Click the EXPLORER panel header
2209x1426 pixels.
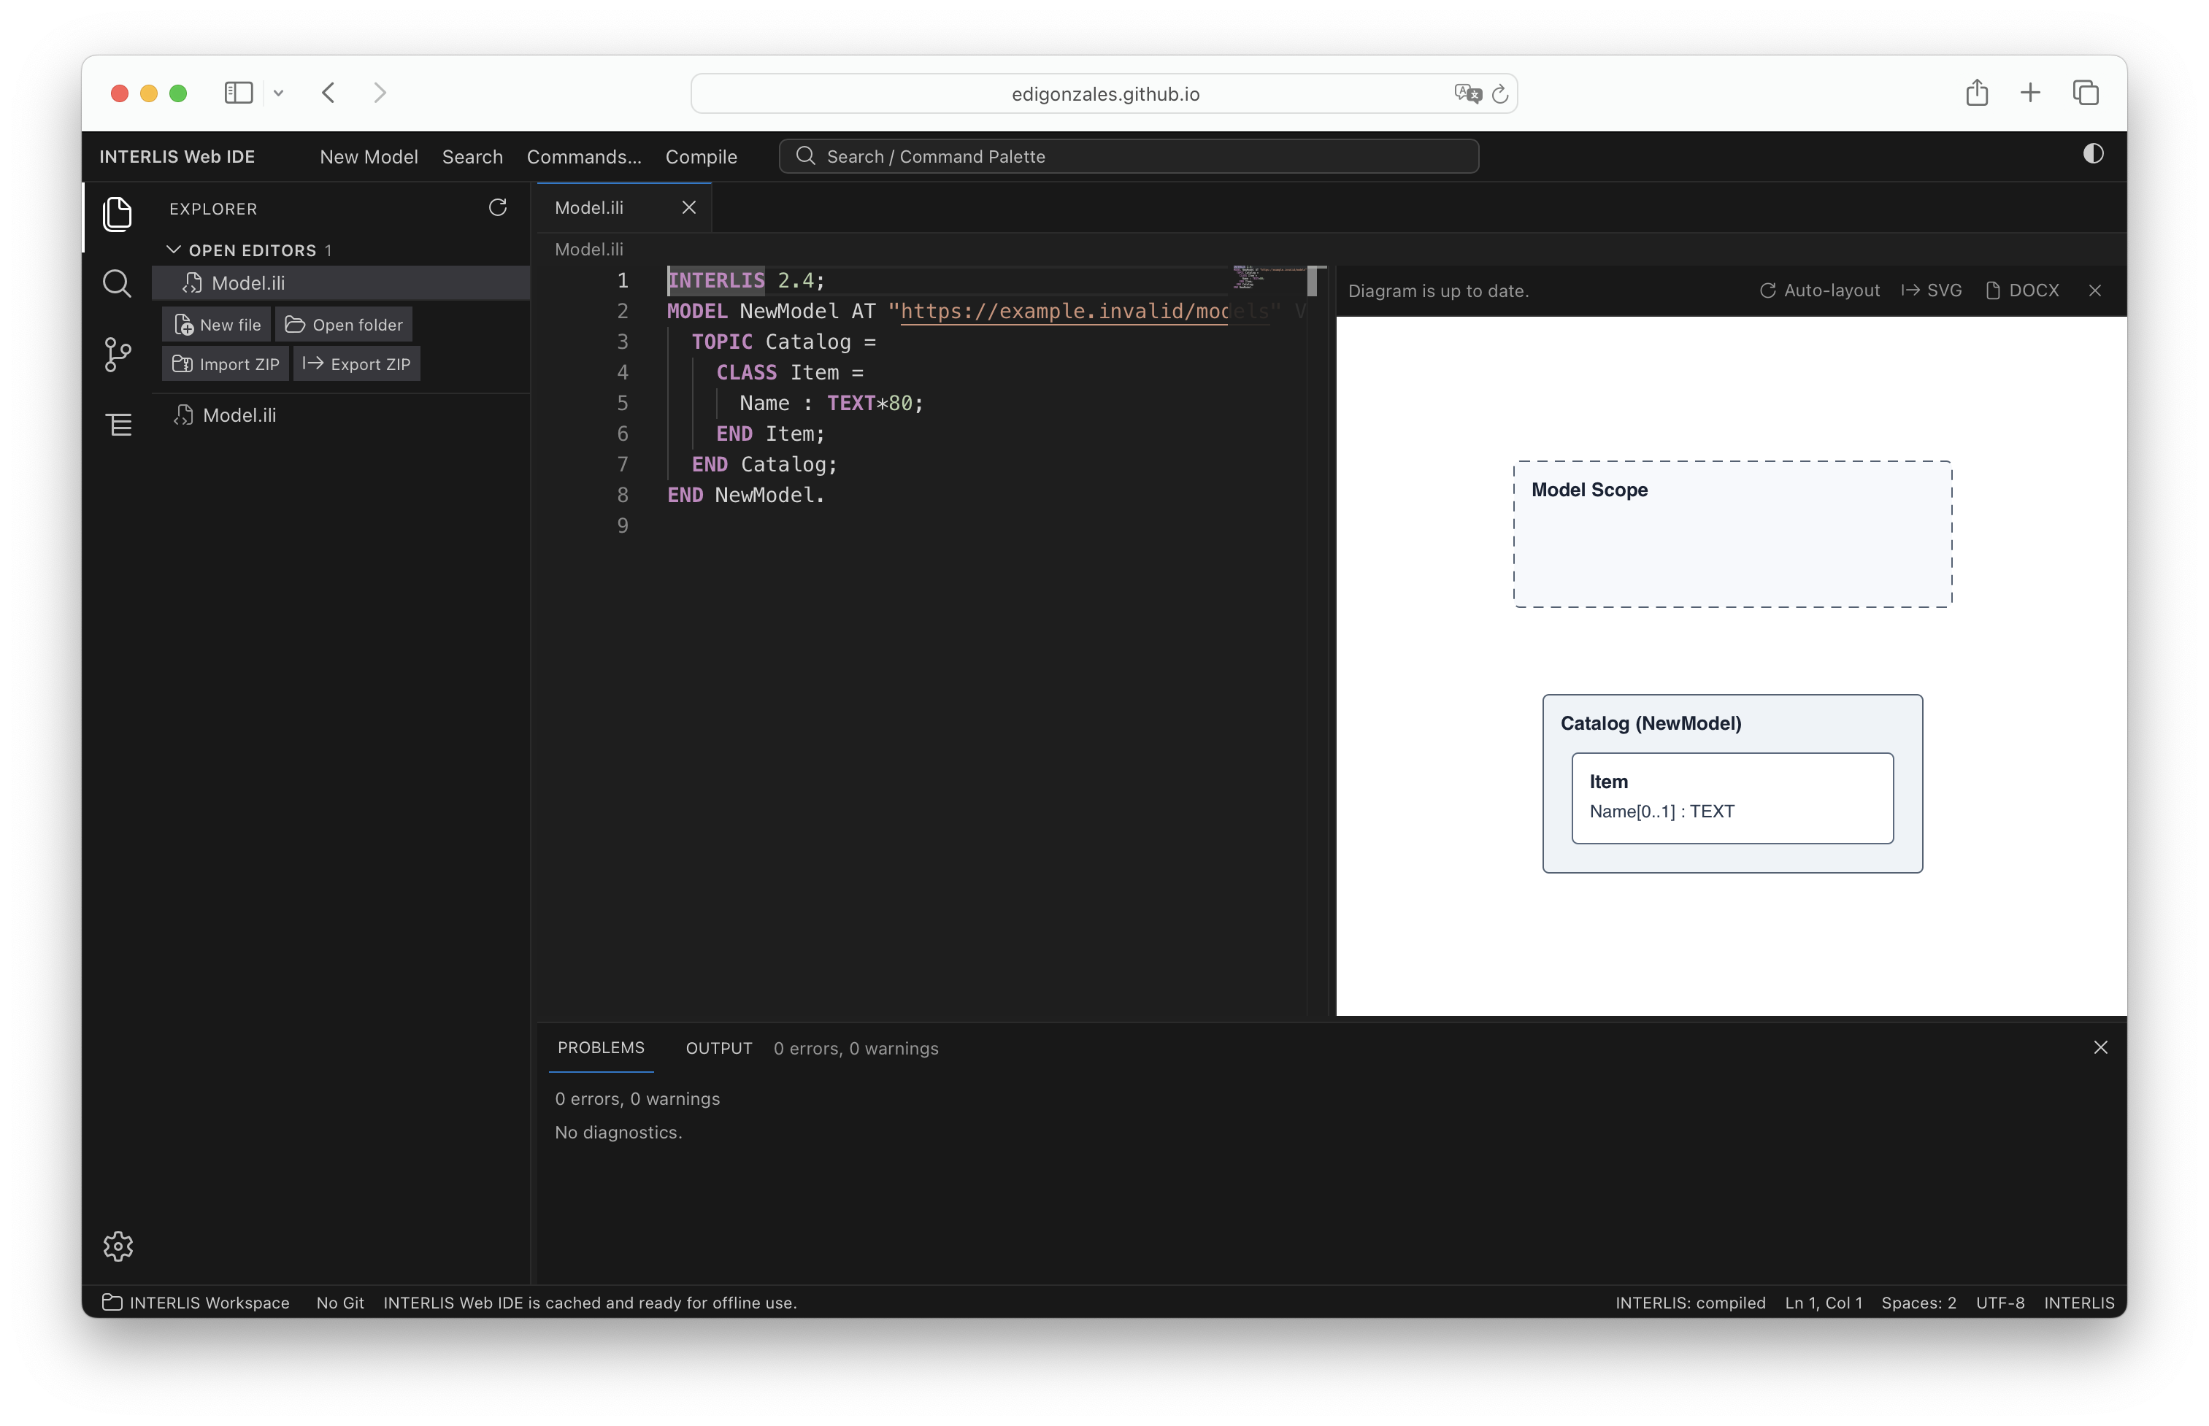point(213,208)
